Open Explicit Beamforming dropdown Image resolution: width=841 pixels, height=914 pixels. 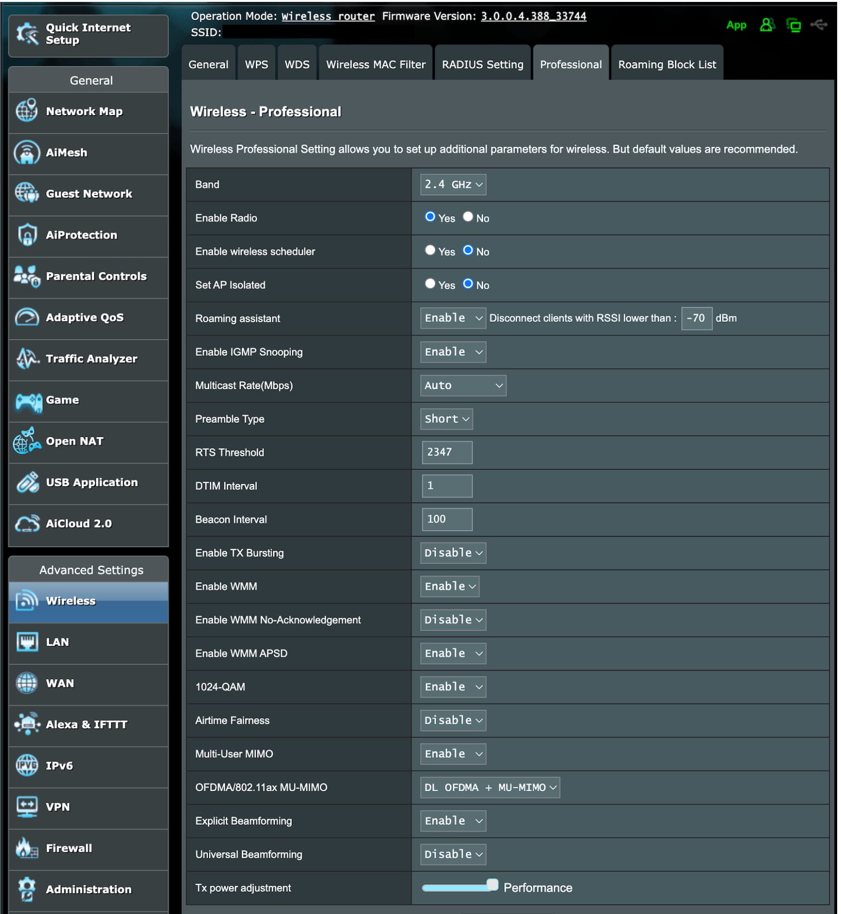[453, 821]
